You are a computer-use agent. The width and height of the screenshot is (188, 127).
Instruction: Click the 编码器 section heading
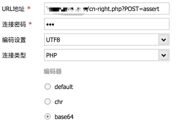coord(53,72)
